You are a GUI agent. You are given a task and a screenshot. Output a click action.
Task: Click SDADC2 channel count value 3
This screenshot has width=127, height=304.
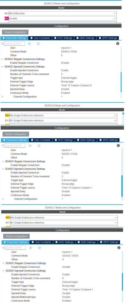62,176
